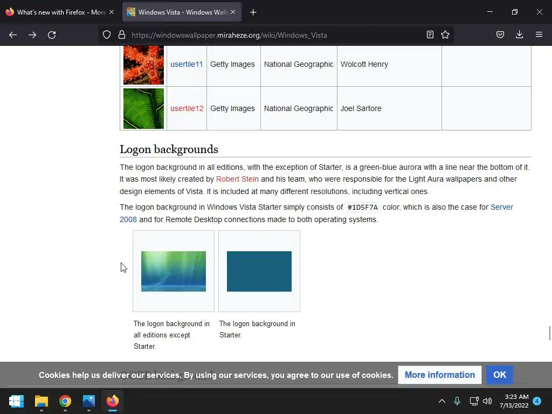Open the volume control icon
This screenshot has height=414, width=552.
tap(487, 401)
